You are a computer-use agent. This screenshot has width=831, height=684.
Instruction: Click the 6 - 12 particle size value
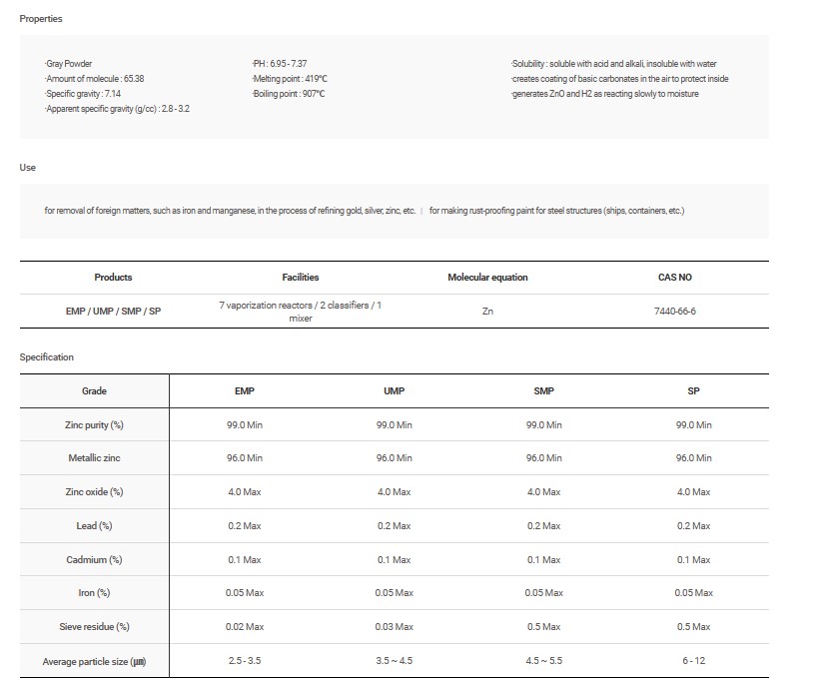tap(693, 661)
